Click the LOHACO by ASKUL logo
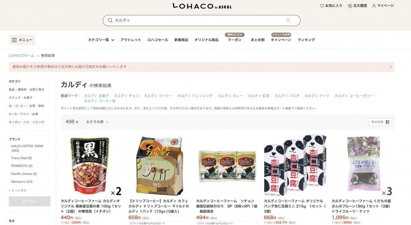Image resolution: width=411 pixels, height=225 pixels. click(x=202, y=6)
